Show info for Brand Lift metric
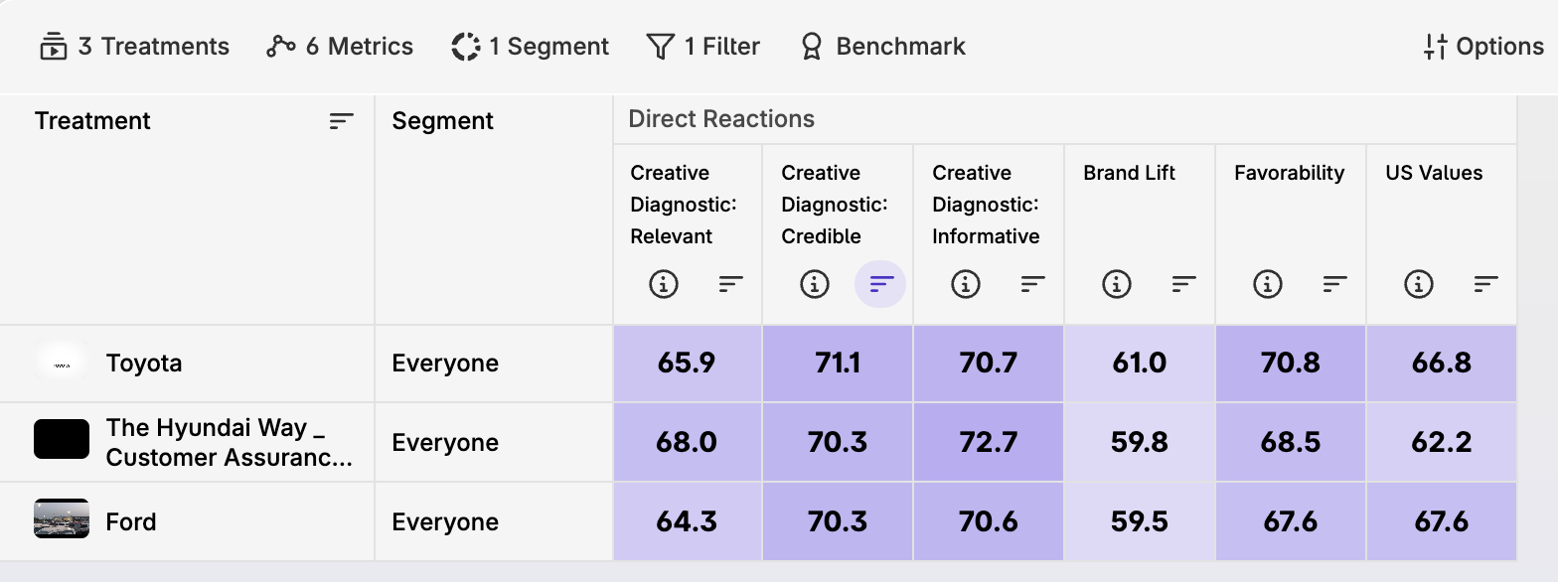 [x=1117, y=285]
